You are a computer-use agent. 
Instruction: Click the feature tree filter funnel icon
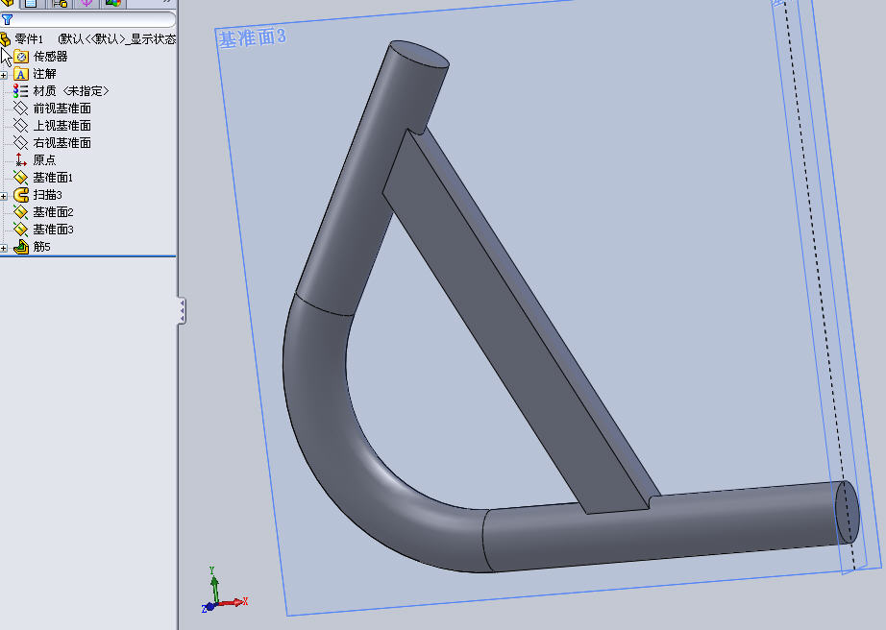(x=7, y=20)
